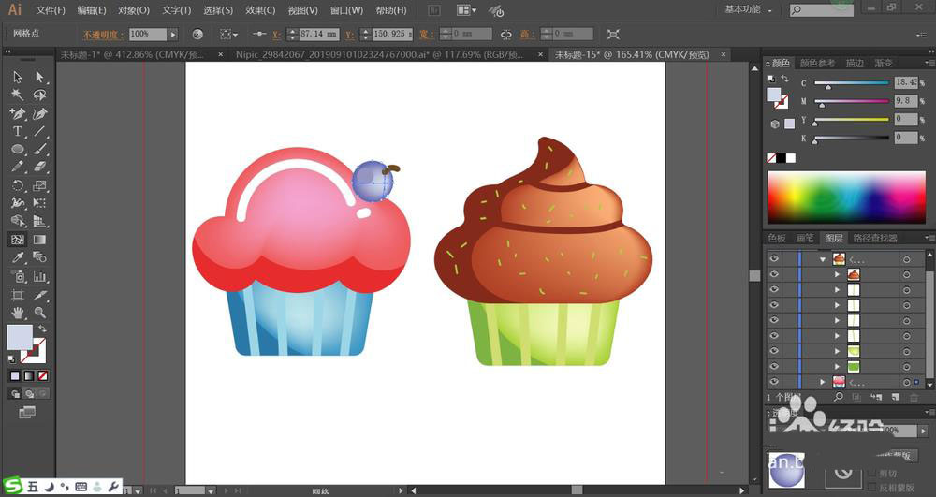Click the search field at top right

click(x=822, y=9)
